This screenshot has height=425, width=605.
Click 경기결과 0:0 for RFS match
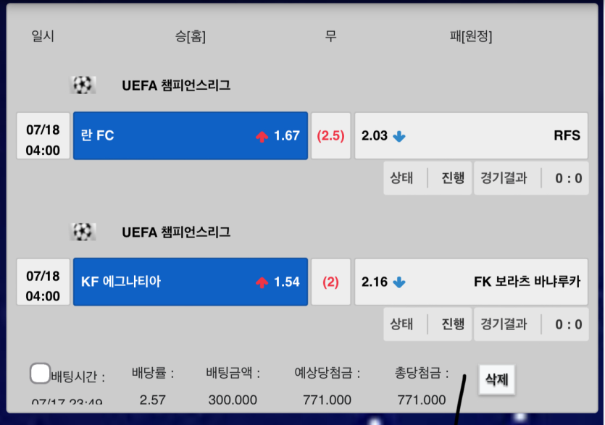(531, 178)
